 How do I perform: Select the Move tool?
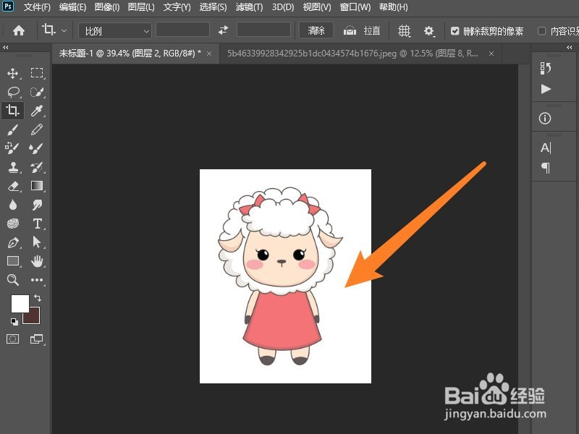click(x=12, y=73)
